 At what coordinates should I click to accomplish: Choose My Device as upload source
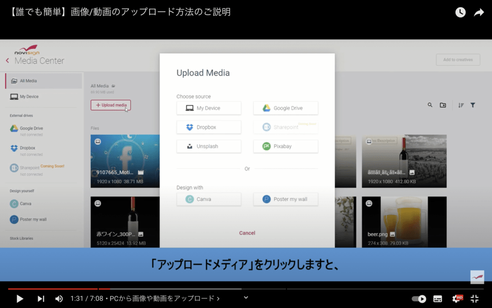pos(209,108)
